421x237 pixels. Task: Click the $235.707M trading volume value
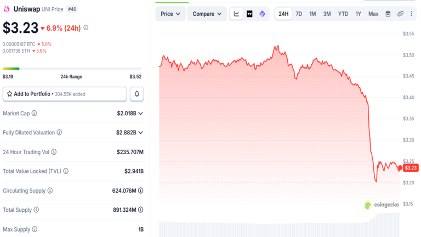coord(130,152)
